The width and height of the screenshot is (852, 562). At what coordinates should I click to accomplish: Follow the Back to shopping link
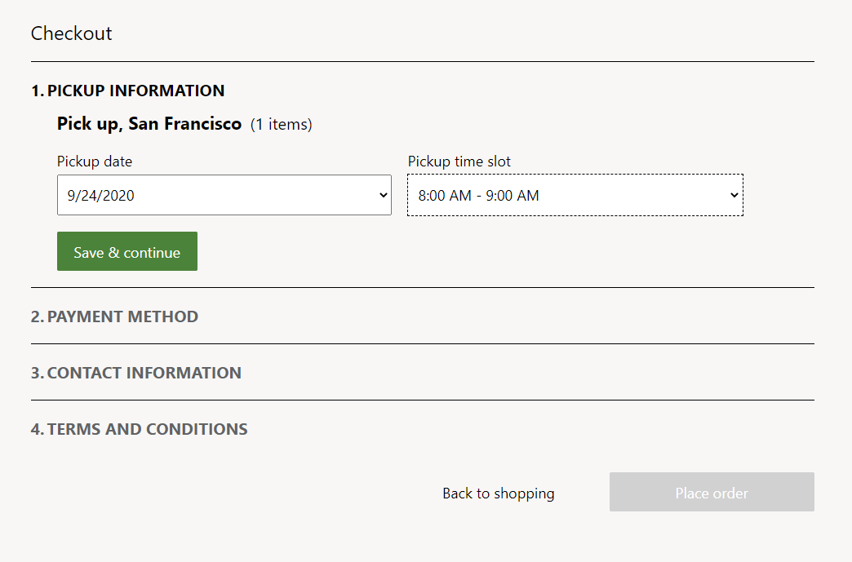(x=498, y=493)
